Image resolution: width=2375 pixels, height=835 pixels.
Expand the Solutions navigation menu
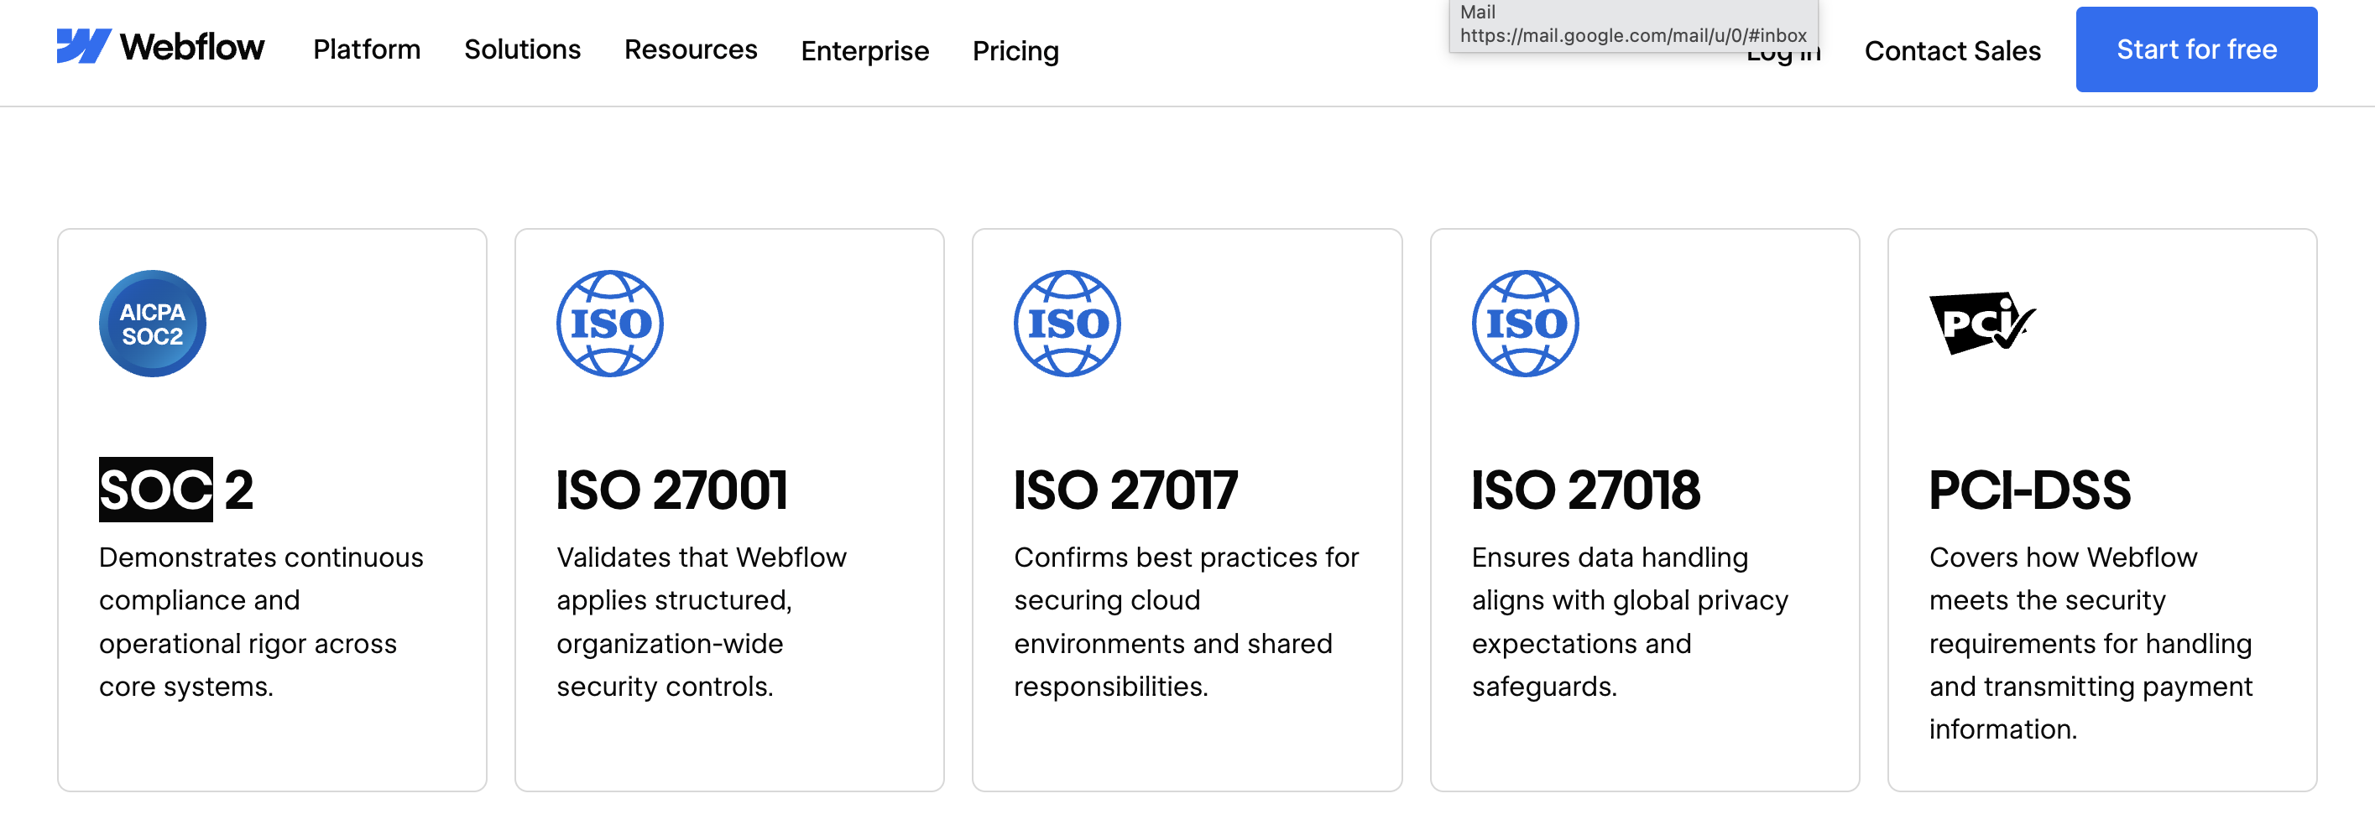tap(522, 49)
